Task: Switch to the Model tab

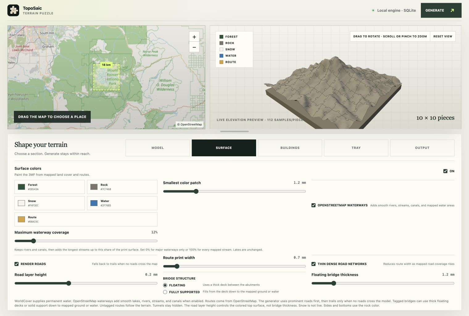Action: point(158,148)
